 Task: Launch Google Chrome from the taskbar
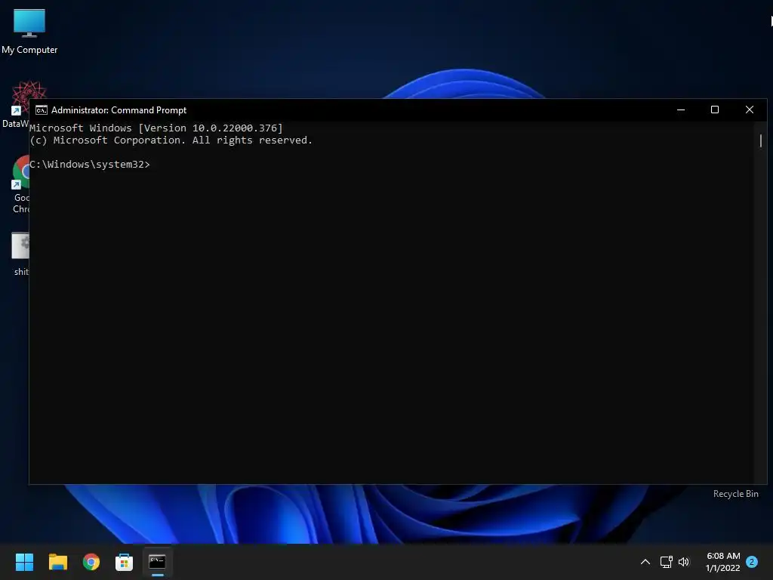click(x=91, y=562)
